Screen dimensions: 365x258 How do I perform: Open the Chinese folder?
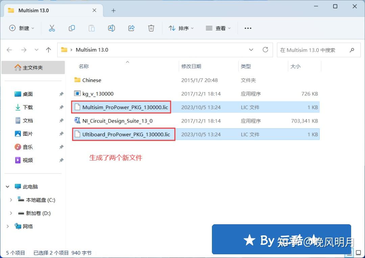91,80
